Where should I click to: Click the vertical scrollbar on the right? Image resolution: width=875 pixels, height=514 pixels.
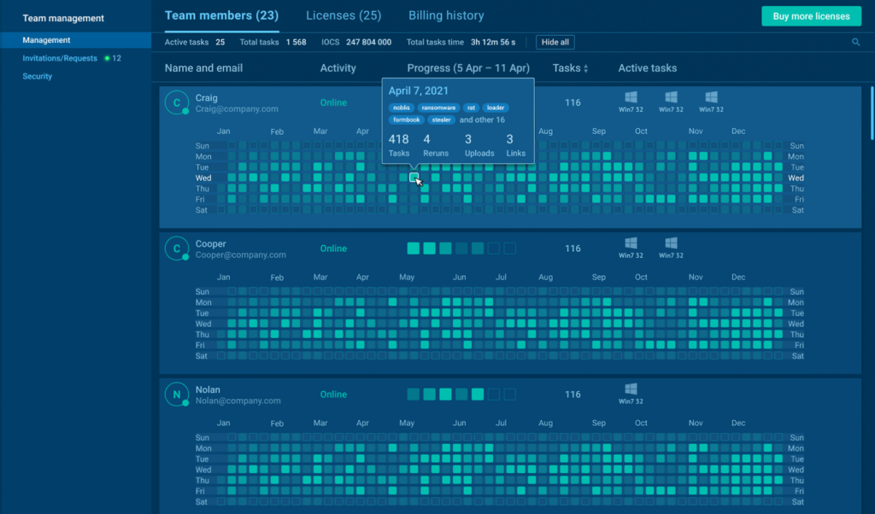[x=871, y=111]
